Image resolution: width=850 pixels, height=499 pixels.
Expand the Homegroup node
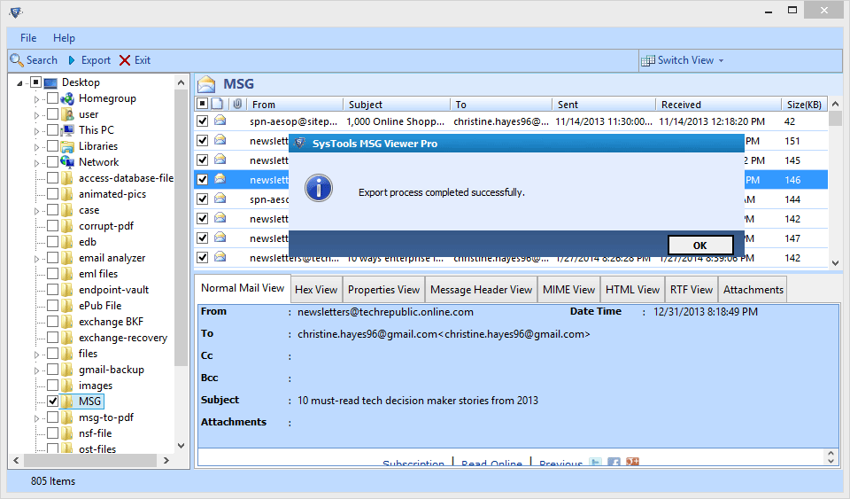click(37, 99)
